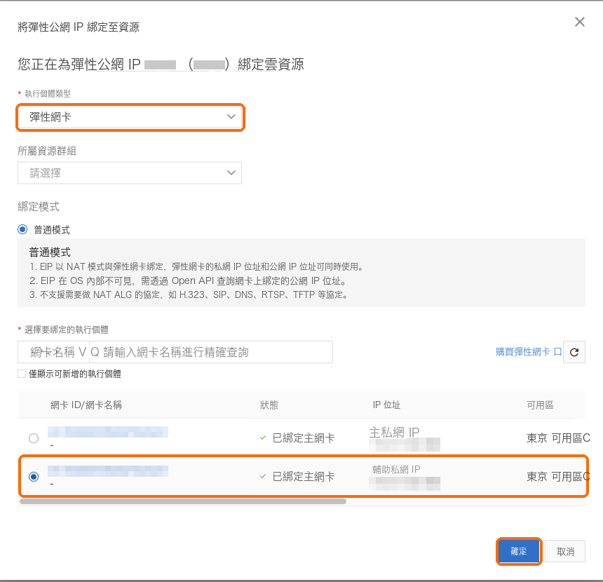
Task: Click the search magnifier icon in the search field
Action: (95, 352)
